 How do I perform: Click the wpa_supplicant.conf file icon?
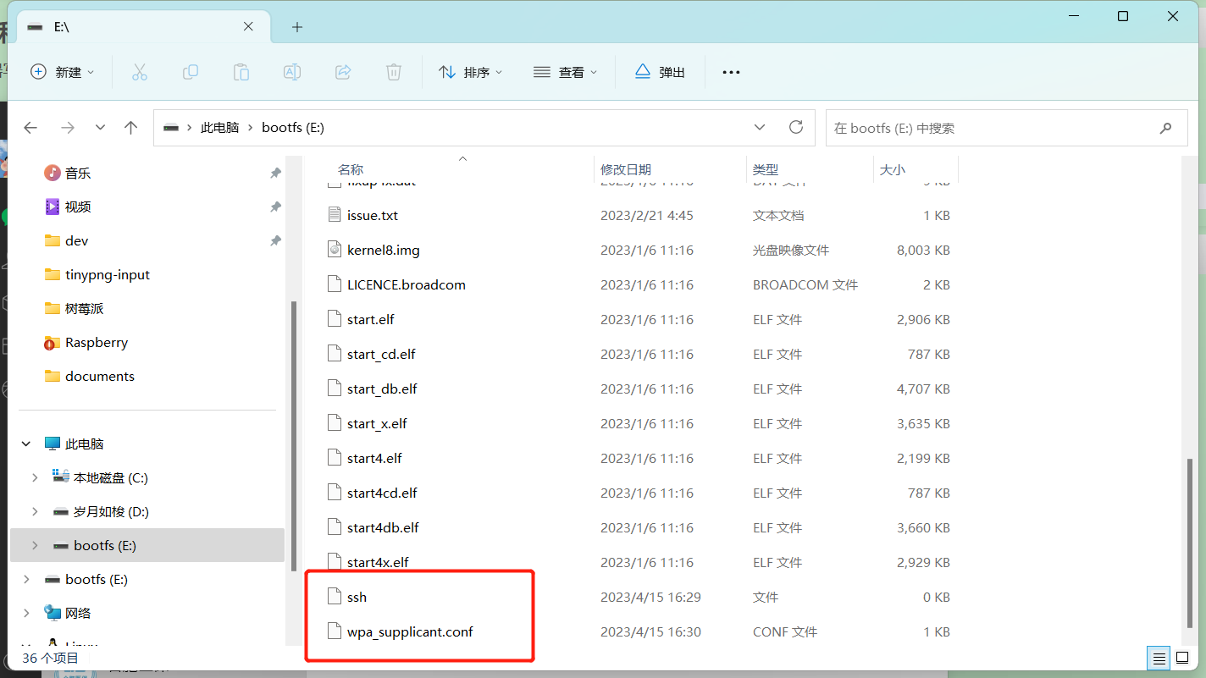(x=334, y=631)
